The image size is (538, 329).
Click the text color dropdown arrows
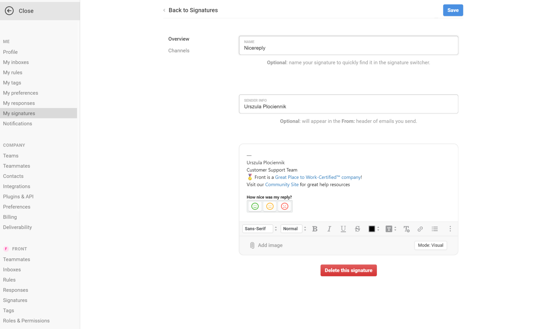tap(378, 229)
